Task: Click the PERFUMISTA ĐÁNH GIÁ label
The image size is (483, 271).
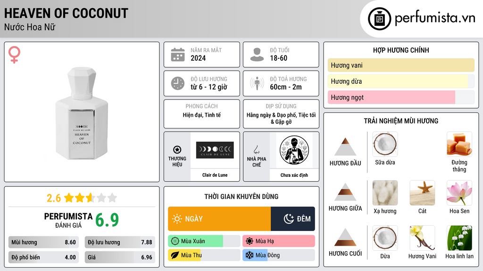Action: 68,220
